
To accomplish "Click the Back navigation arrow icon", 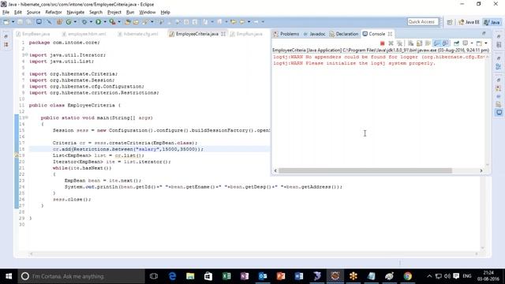I will [242, 22].
